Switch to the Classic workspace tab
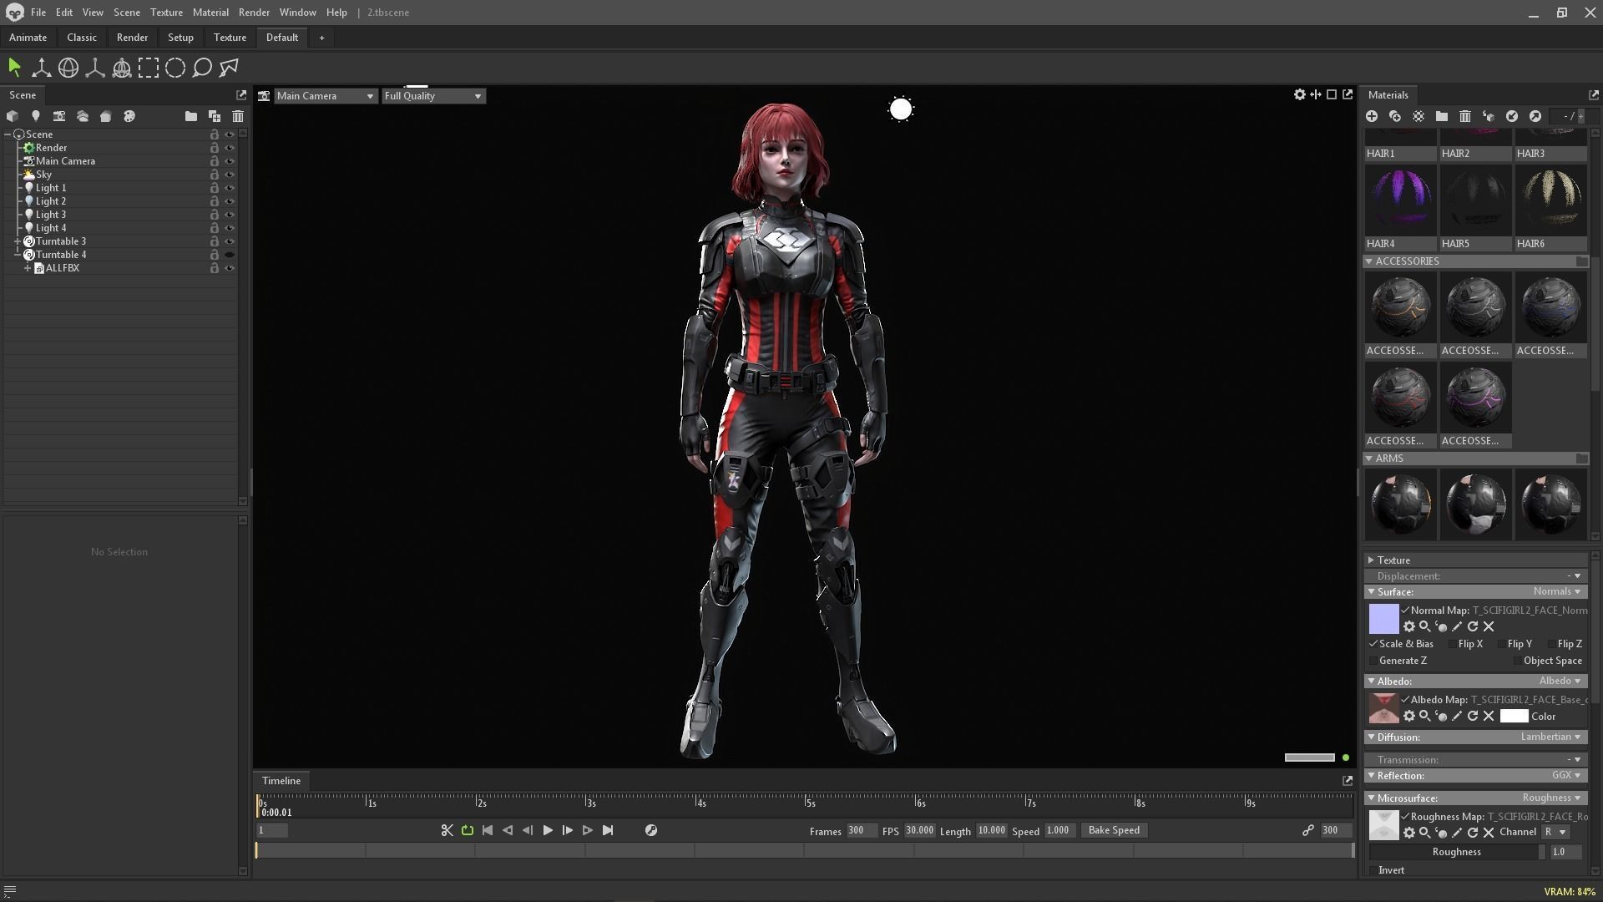The image size is (1603, 902). click(x=81, y=38)
